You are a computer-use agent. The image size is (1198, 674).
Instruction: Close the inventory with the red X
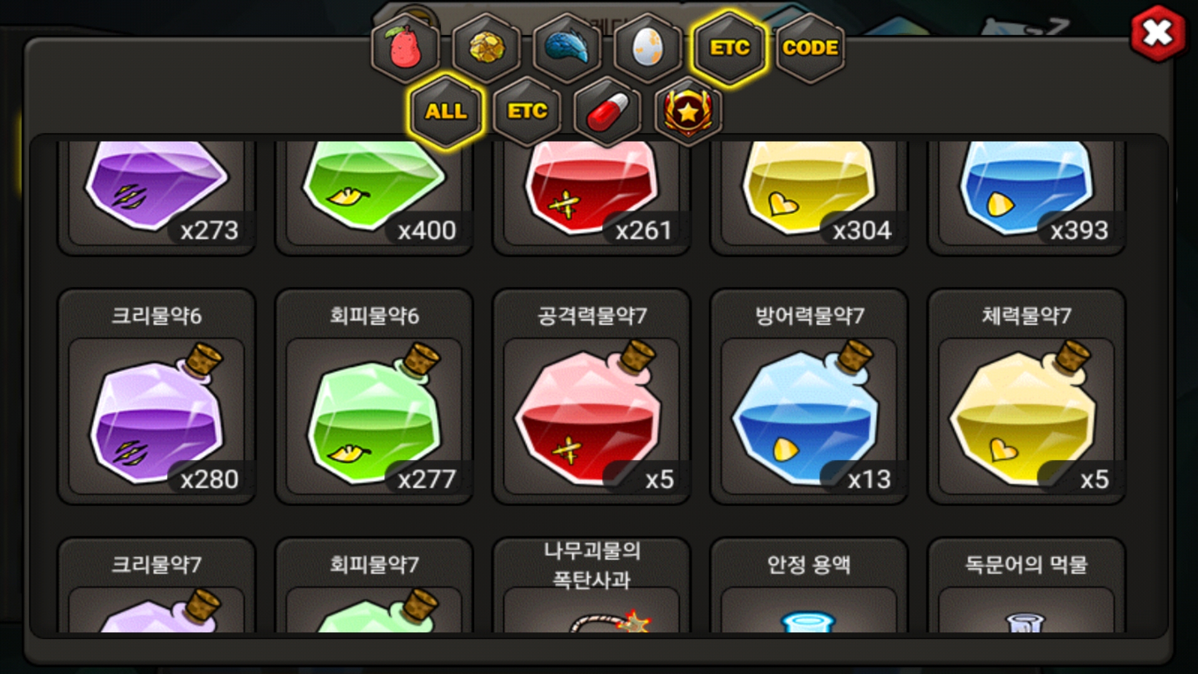click(x=1158, y=33)
